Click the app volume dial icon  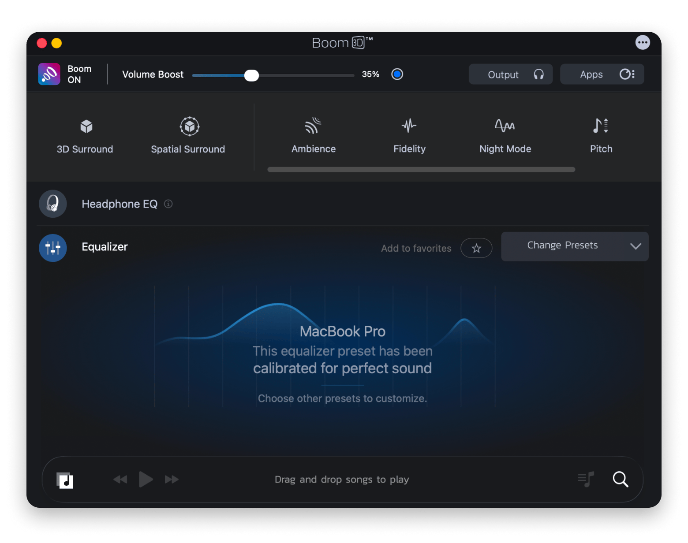pos(627,74)
